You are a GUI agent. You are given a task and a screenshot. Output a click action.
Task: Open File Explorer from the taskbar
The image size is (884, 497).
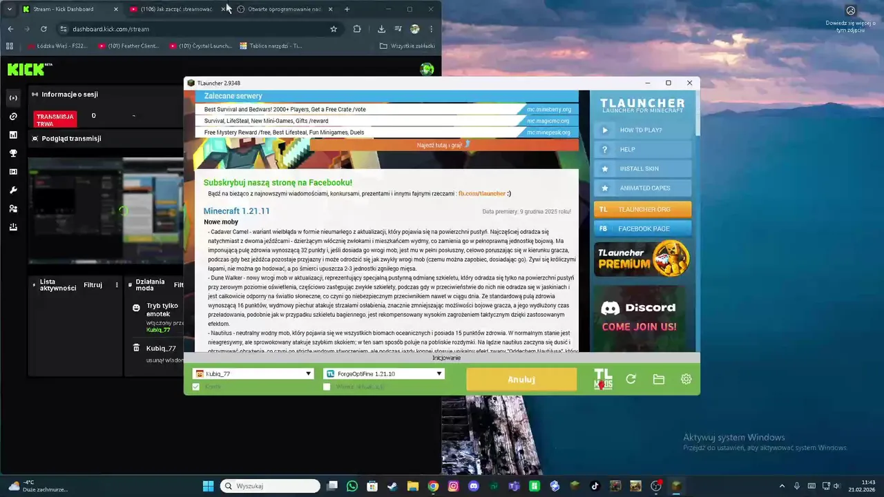coord(412,486)
